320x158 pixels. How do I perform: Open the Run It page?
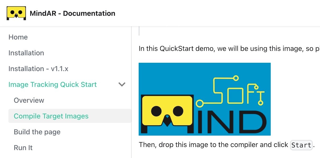pos(23,148)
